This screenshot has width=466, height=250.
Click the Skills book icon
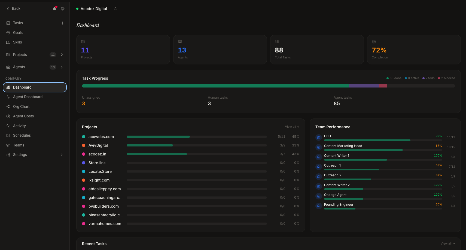8,42
